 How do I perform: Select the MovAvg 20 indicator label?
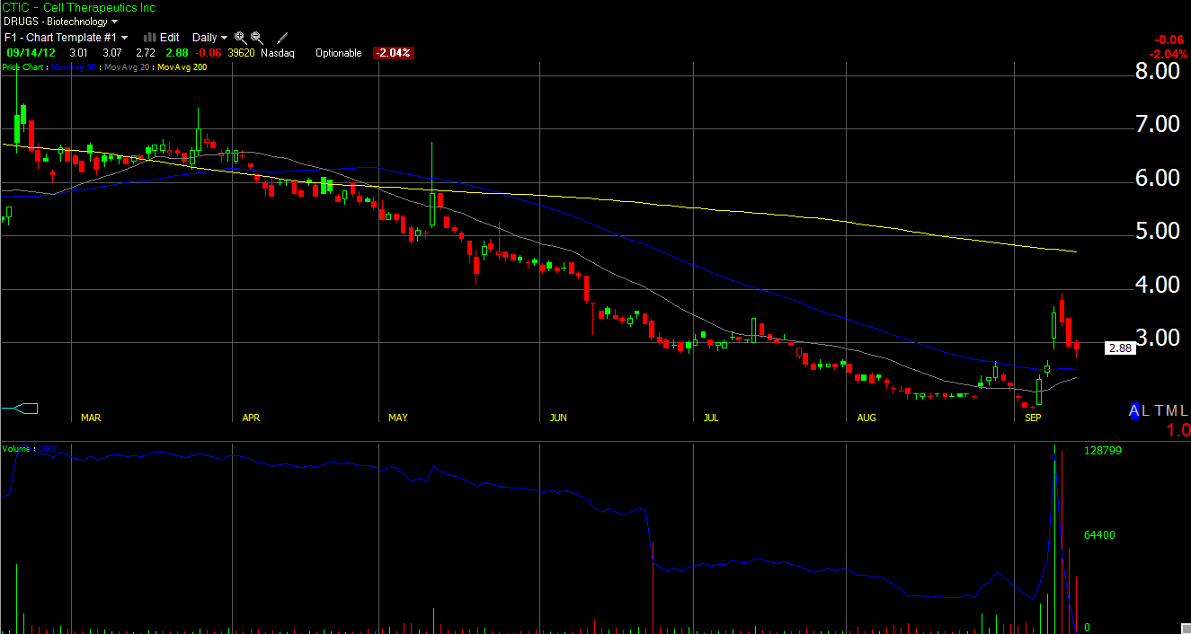[x=128, y=66]
